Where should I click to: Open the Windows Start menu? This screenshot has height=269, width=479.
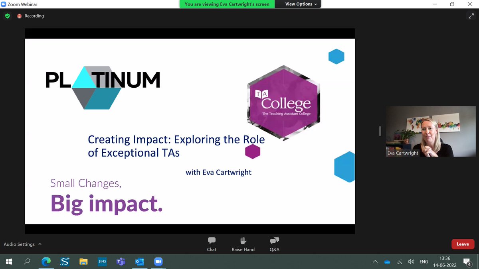[8, 261]
